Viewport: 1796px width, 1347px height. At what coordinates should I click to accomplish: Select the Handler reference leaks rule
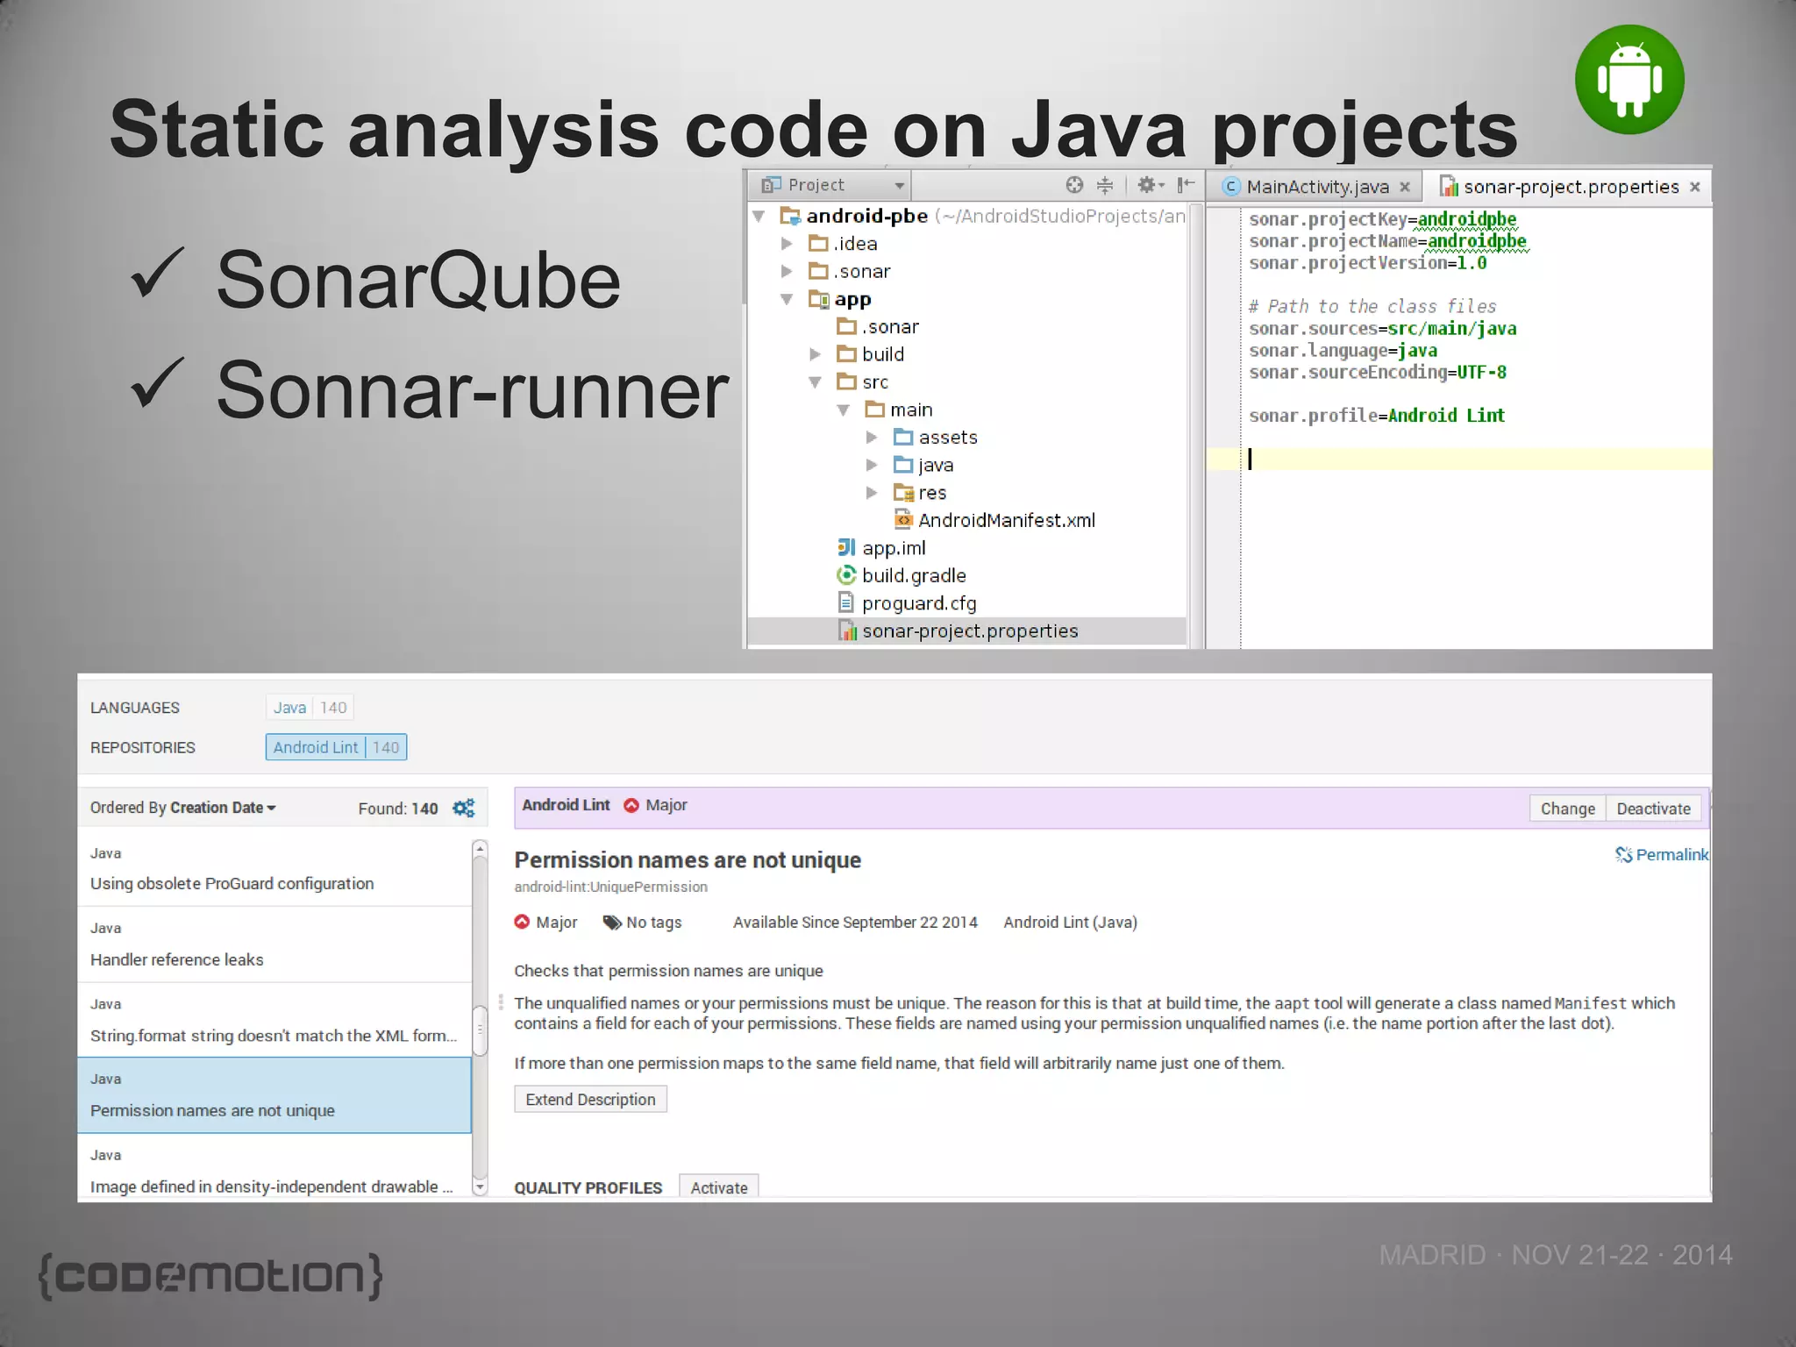tap(274, 944)
